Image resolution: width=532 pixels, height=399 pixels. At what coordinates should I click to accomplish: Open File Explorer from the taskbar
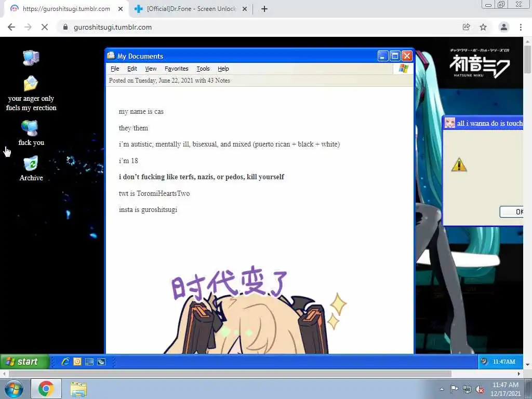[x=79, y=389]
